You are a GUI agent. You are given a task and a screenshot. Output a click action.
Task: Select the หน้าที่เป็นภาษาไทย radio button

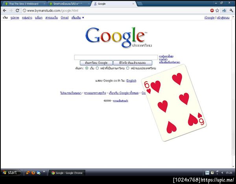98,68
